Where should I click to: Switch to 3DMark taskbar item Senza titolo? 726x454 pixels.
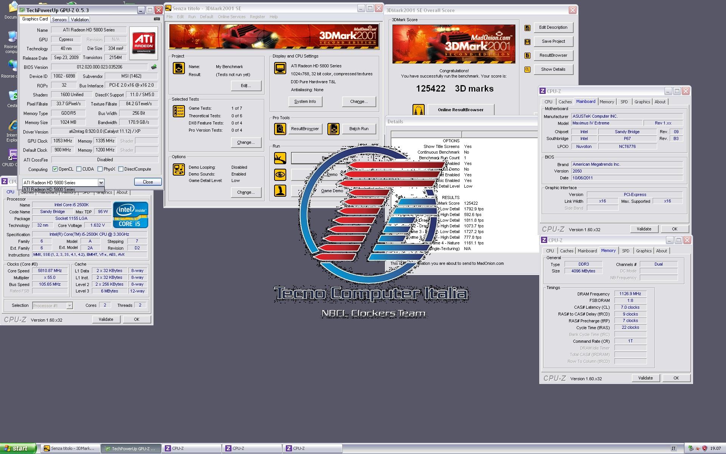coord(71,448)
